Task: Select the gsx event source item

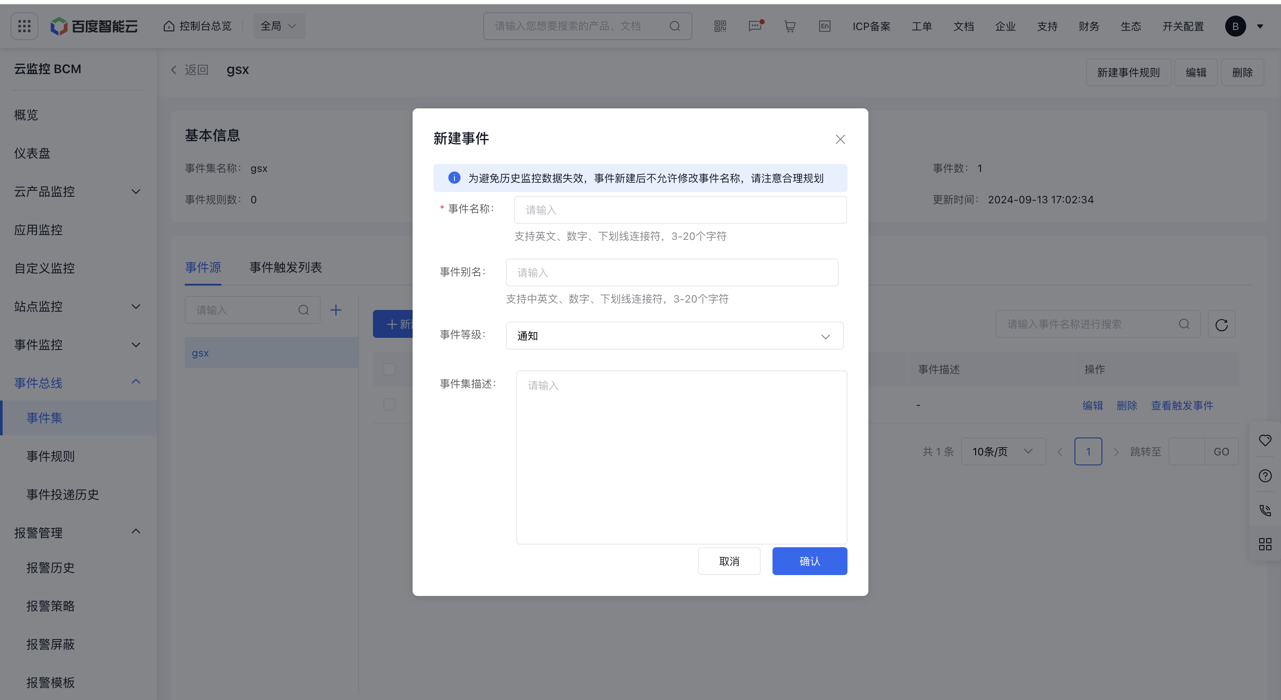Action: click(x=271, y=353)
